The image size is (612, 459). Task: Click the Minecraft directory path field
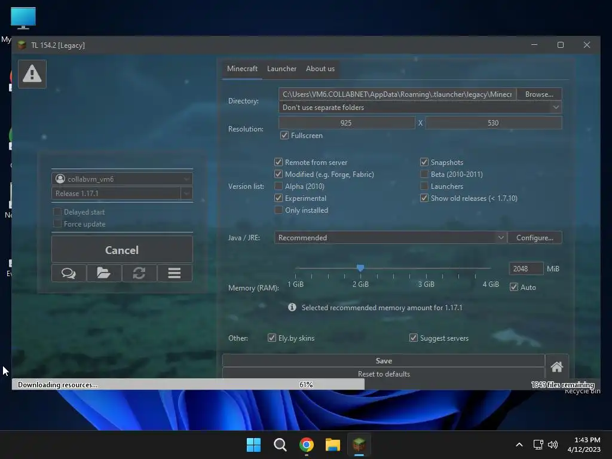(397, 94)
